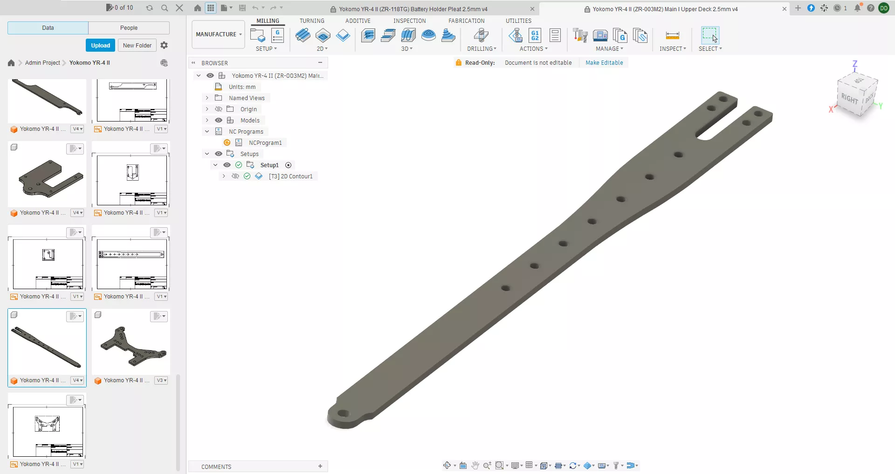Viewport: 895px width, 474px height.
Task: Open the ACTIONS dropdown menu
Action: click(534, 49)
